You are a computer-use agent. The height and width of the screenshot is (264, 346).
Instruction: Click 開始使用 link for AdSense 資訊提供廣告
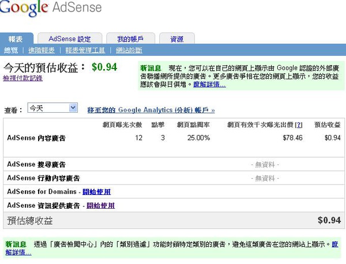pos(100,205)
